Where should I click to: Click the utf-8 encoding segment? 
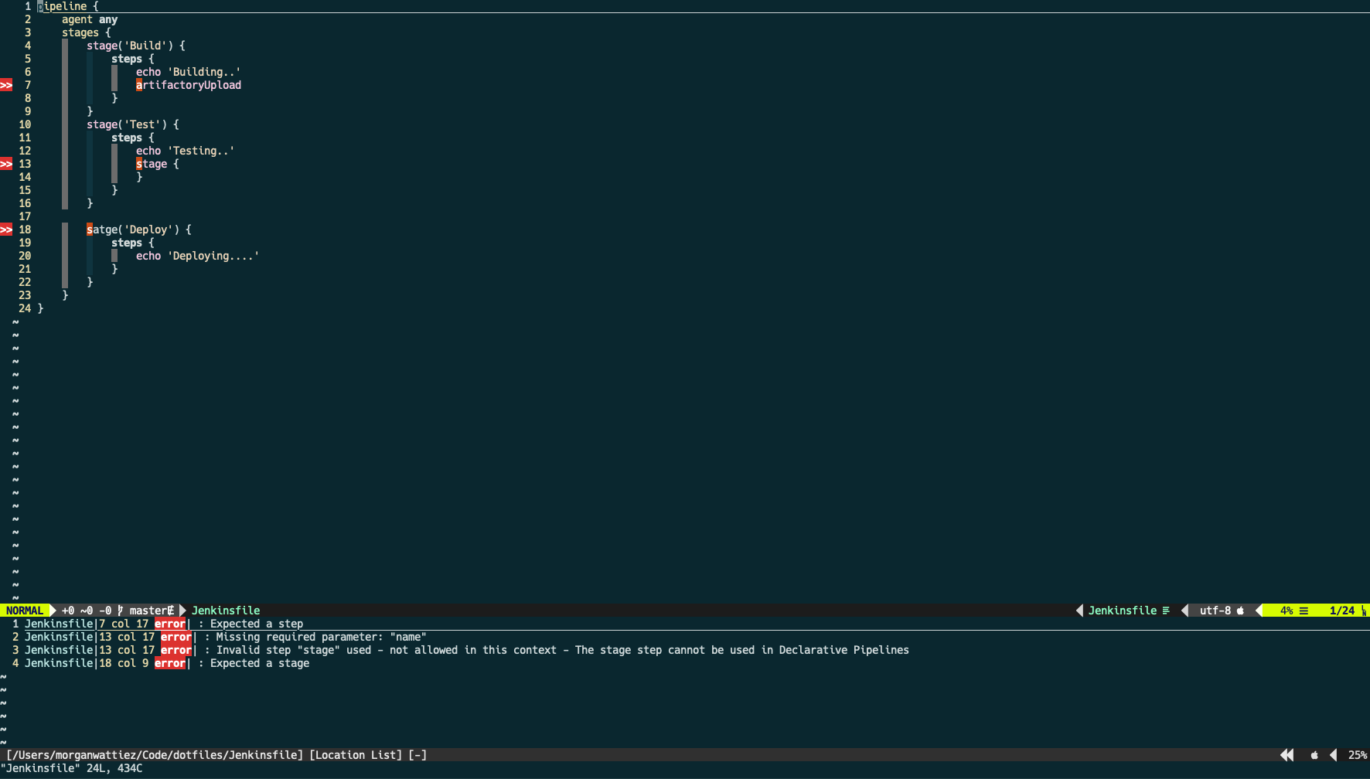pos(1215,611)
